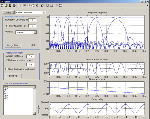Open a file using the folder icon

[6, 6]
